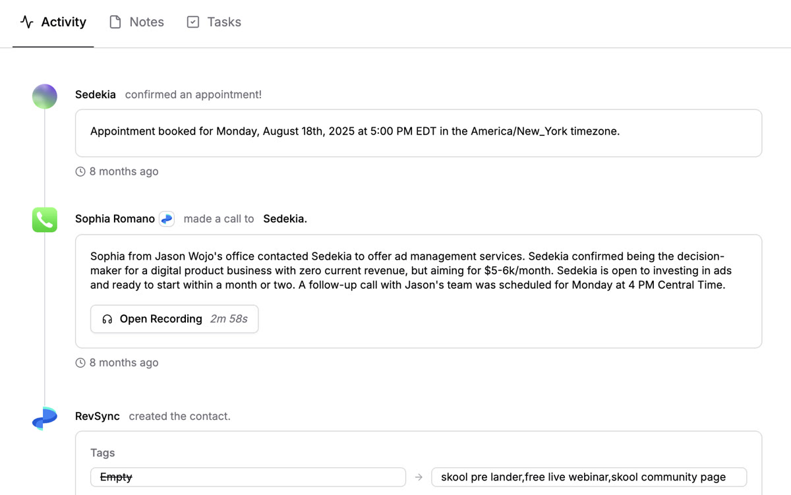This screenshot has height=495, width=791.
Task: Click Sedekia's name in the call entry
Action: pos(283,218)
